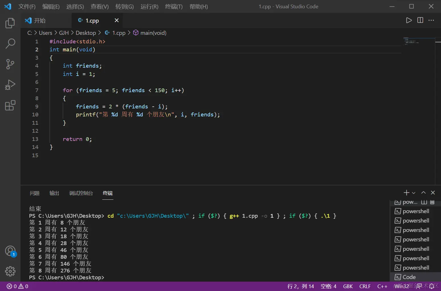Open Source Control view
Screen dimensions: 441x291
tap(10, 64)
